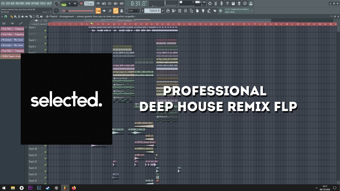Viewport: 340px width, 191px height.
Task: Click the render as audio file icon
Action: coord(239,3)
